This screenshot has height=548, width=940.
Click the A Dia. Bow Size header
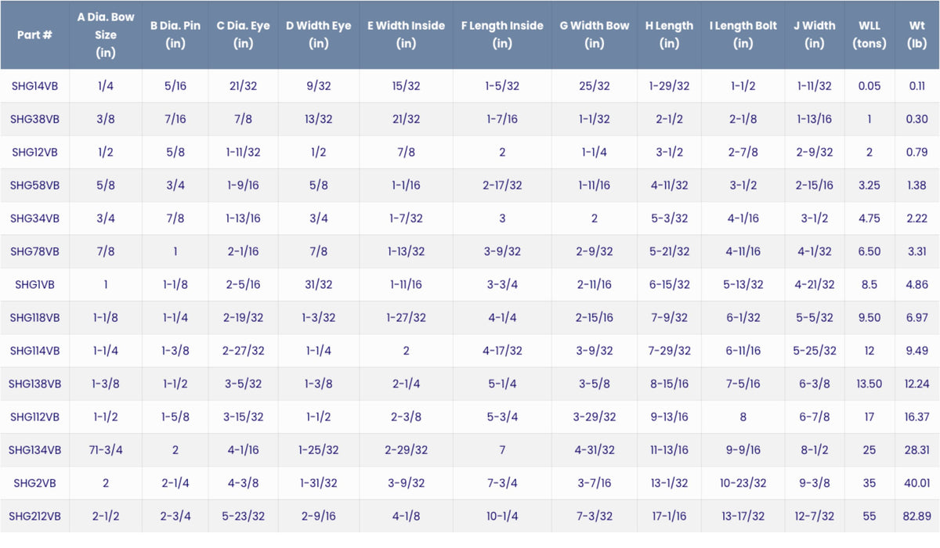point(105,34)
